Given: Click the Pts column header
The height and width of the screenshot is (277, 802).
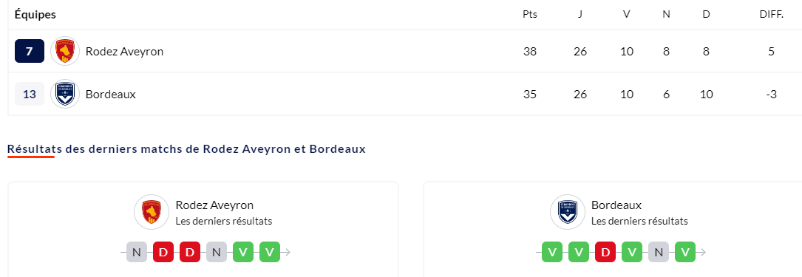Looking at the screenshot, I should (x=530, y=15).
